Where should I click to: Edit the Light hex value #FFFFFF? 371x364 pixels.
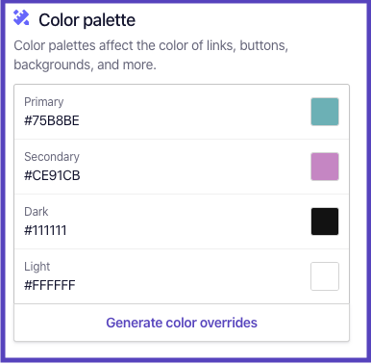(50, 286)
